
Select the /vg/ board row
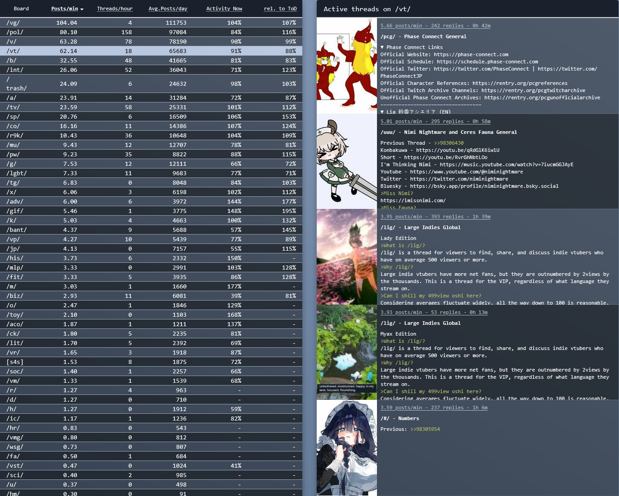[x=151, y=22]
